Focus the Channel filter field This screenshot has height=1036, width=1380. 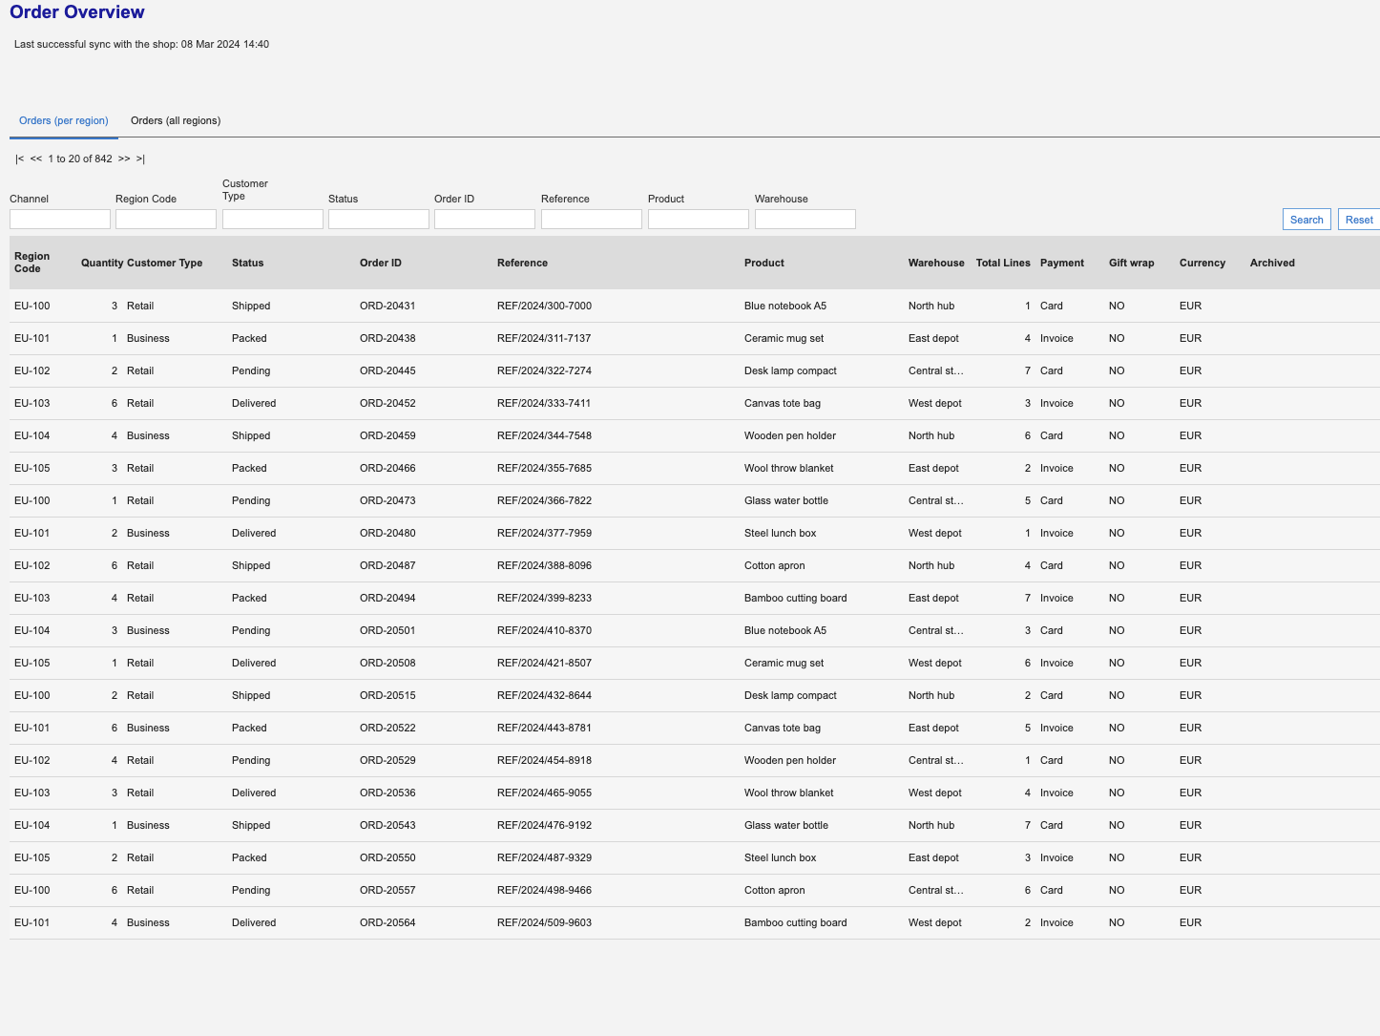pos(60,219)
